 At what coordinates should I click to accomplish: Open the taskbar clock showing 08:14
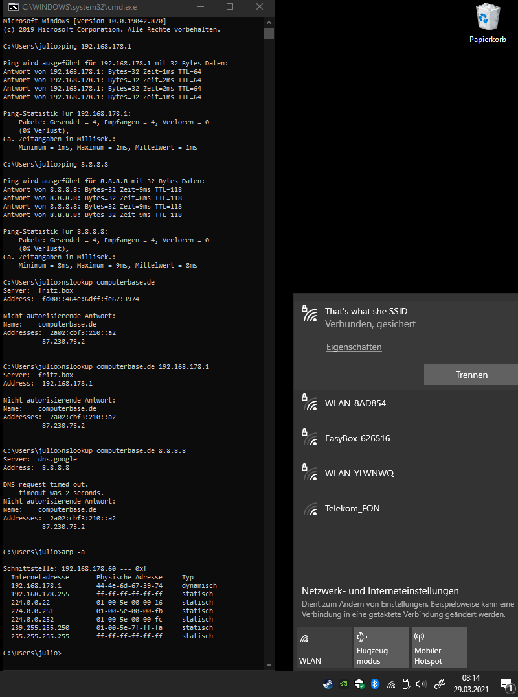click(471, 684)
